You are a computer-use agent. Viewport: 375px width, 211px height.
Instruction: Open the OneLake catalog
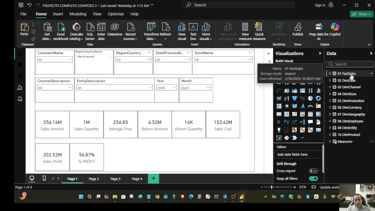76,32
